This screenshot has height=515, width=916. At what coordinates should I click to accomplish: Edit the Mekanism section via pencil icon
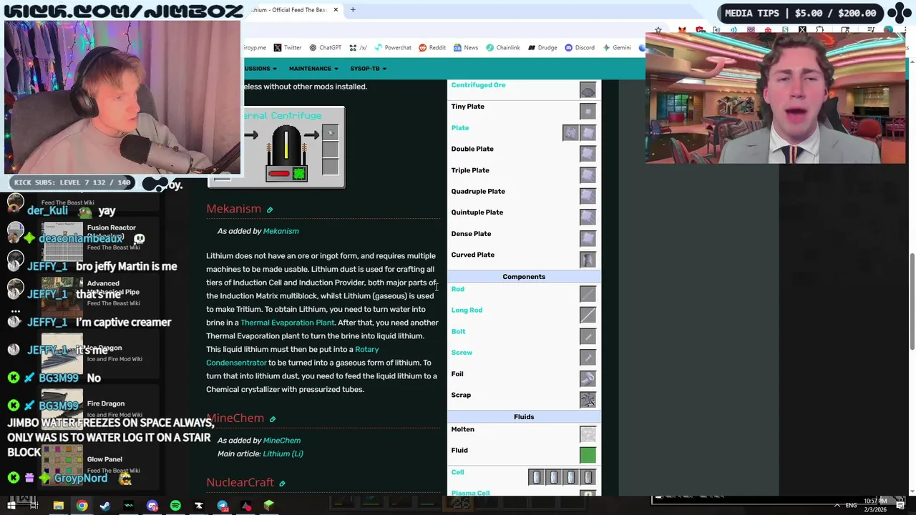click(x=270, y=210)
